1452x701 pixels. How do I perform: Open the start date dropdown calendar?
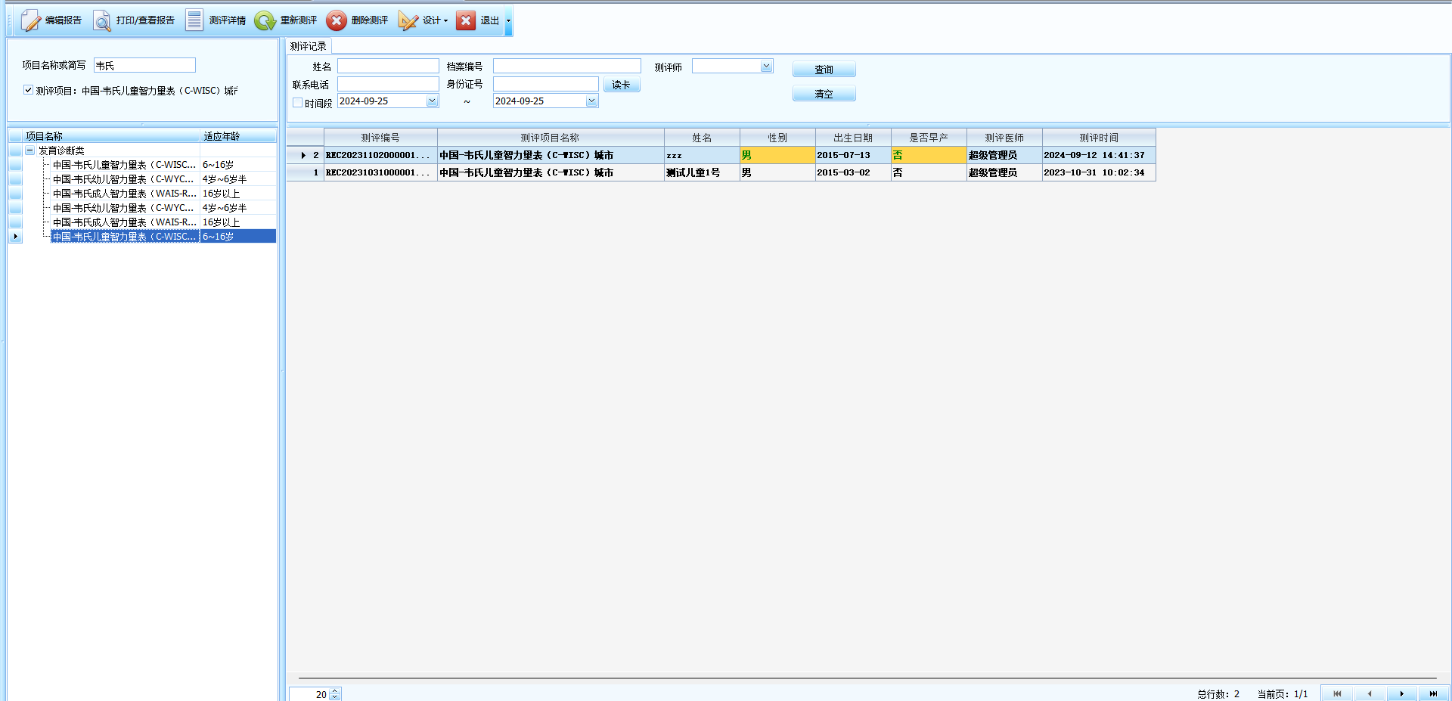[x=432, y=101]
